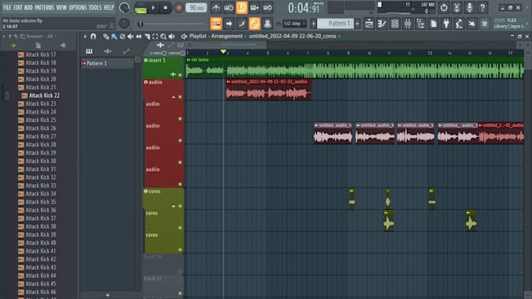Toggle the 3-2-1 countdown before recording

242,8
